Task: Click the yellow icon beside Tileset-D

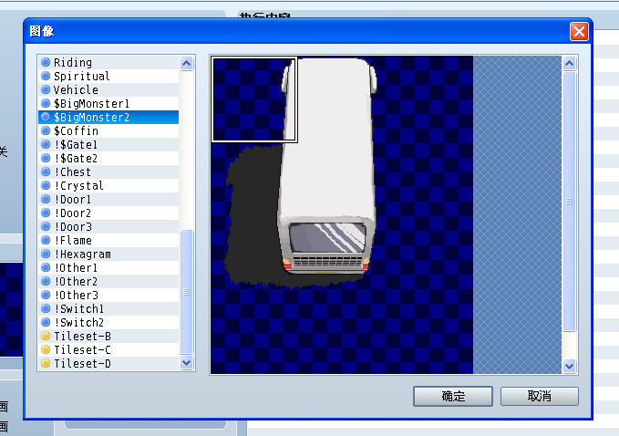Action: click(46, 363)
